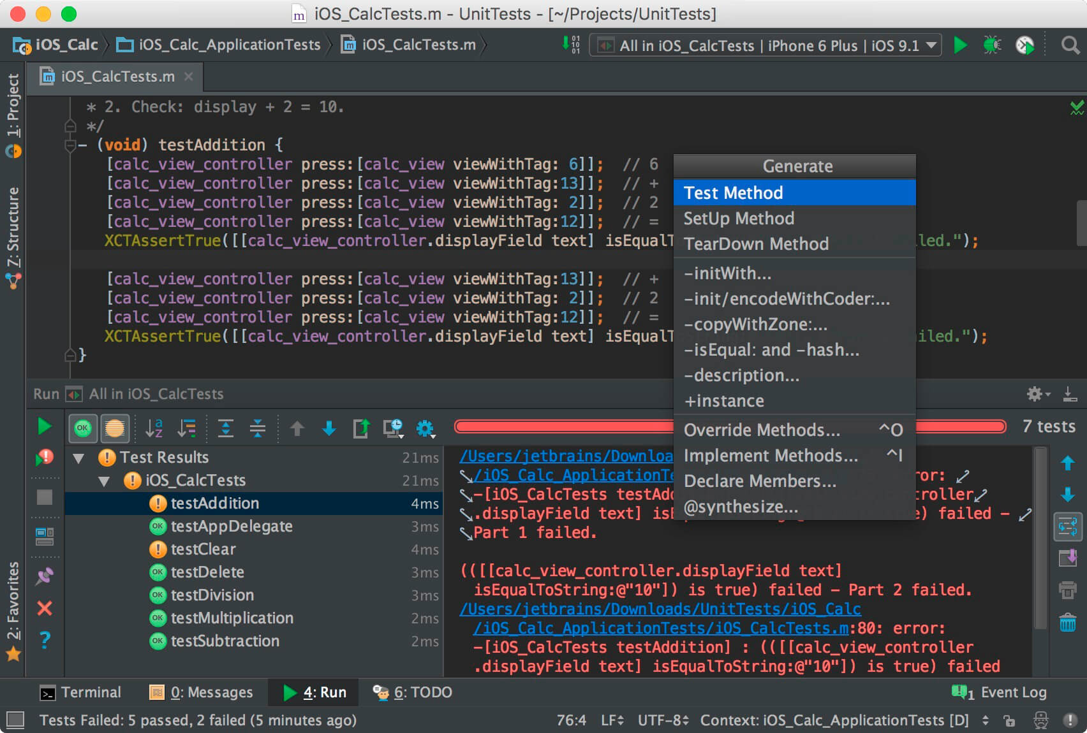
Task: Choose TearDown Method in Generate menu
Action: [794, 243]
